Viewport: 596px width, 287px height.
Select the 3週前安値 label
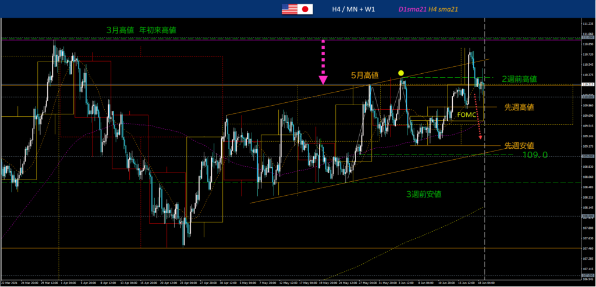click(423, 193)
